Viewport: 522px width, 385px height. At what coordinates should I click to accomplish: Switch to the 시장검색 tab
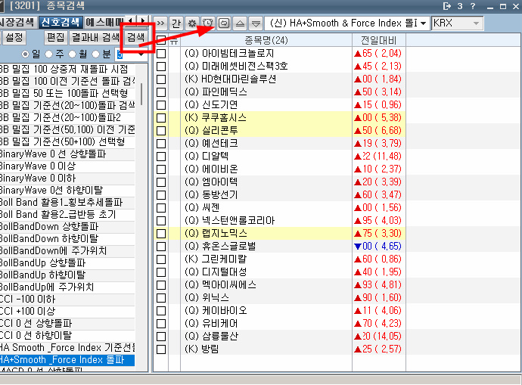(x=17, y=22)
